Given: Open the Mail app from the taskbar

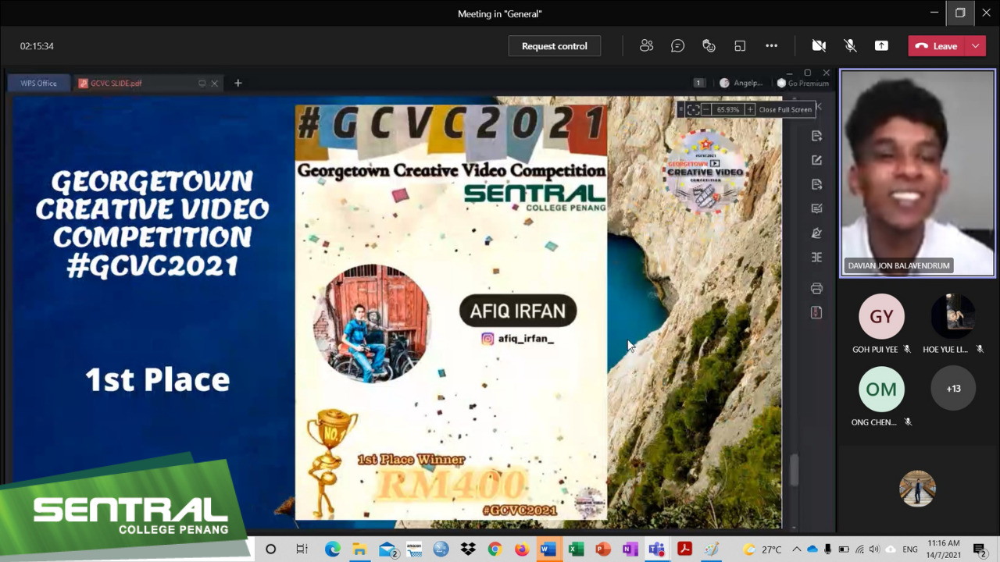Looking at the screenshot, I should click(387, 550).
